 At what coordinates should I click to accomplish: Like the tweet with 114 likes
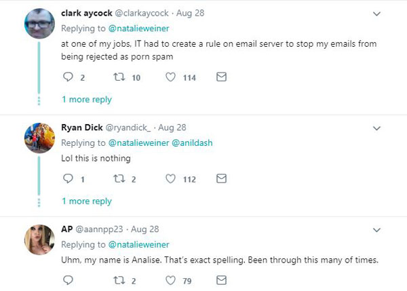tap(170, 77)
